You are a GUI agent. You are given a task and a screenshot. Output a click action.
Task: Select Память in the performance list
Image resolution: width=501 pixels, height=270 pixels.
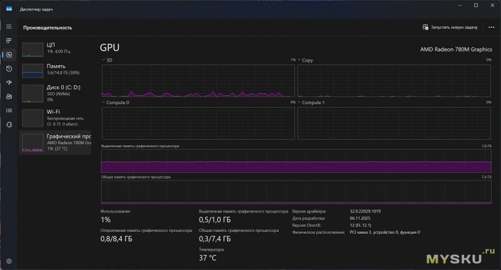pyautogui.click(x=56, y=70)
